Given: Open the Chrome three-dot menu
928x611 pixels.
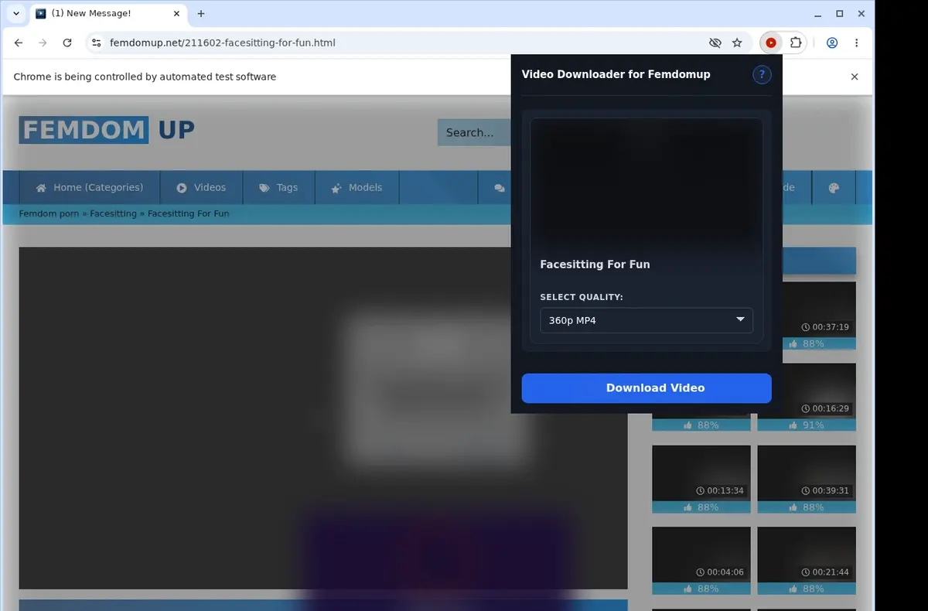Looking at the screenshot, I should pos(856,43).
